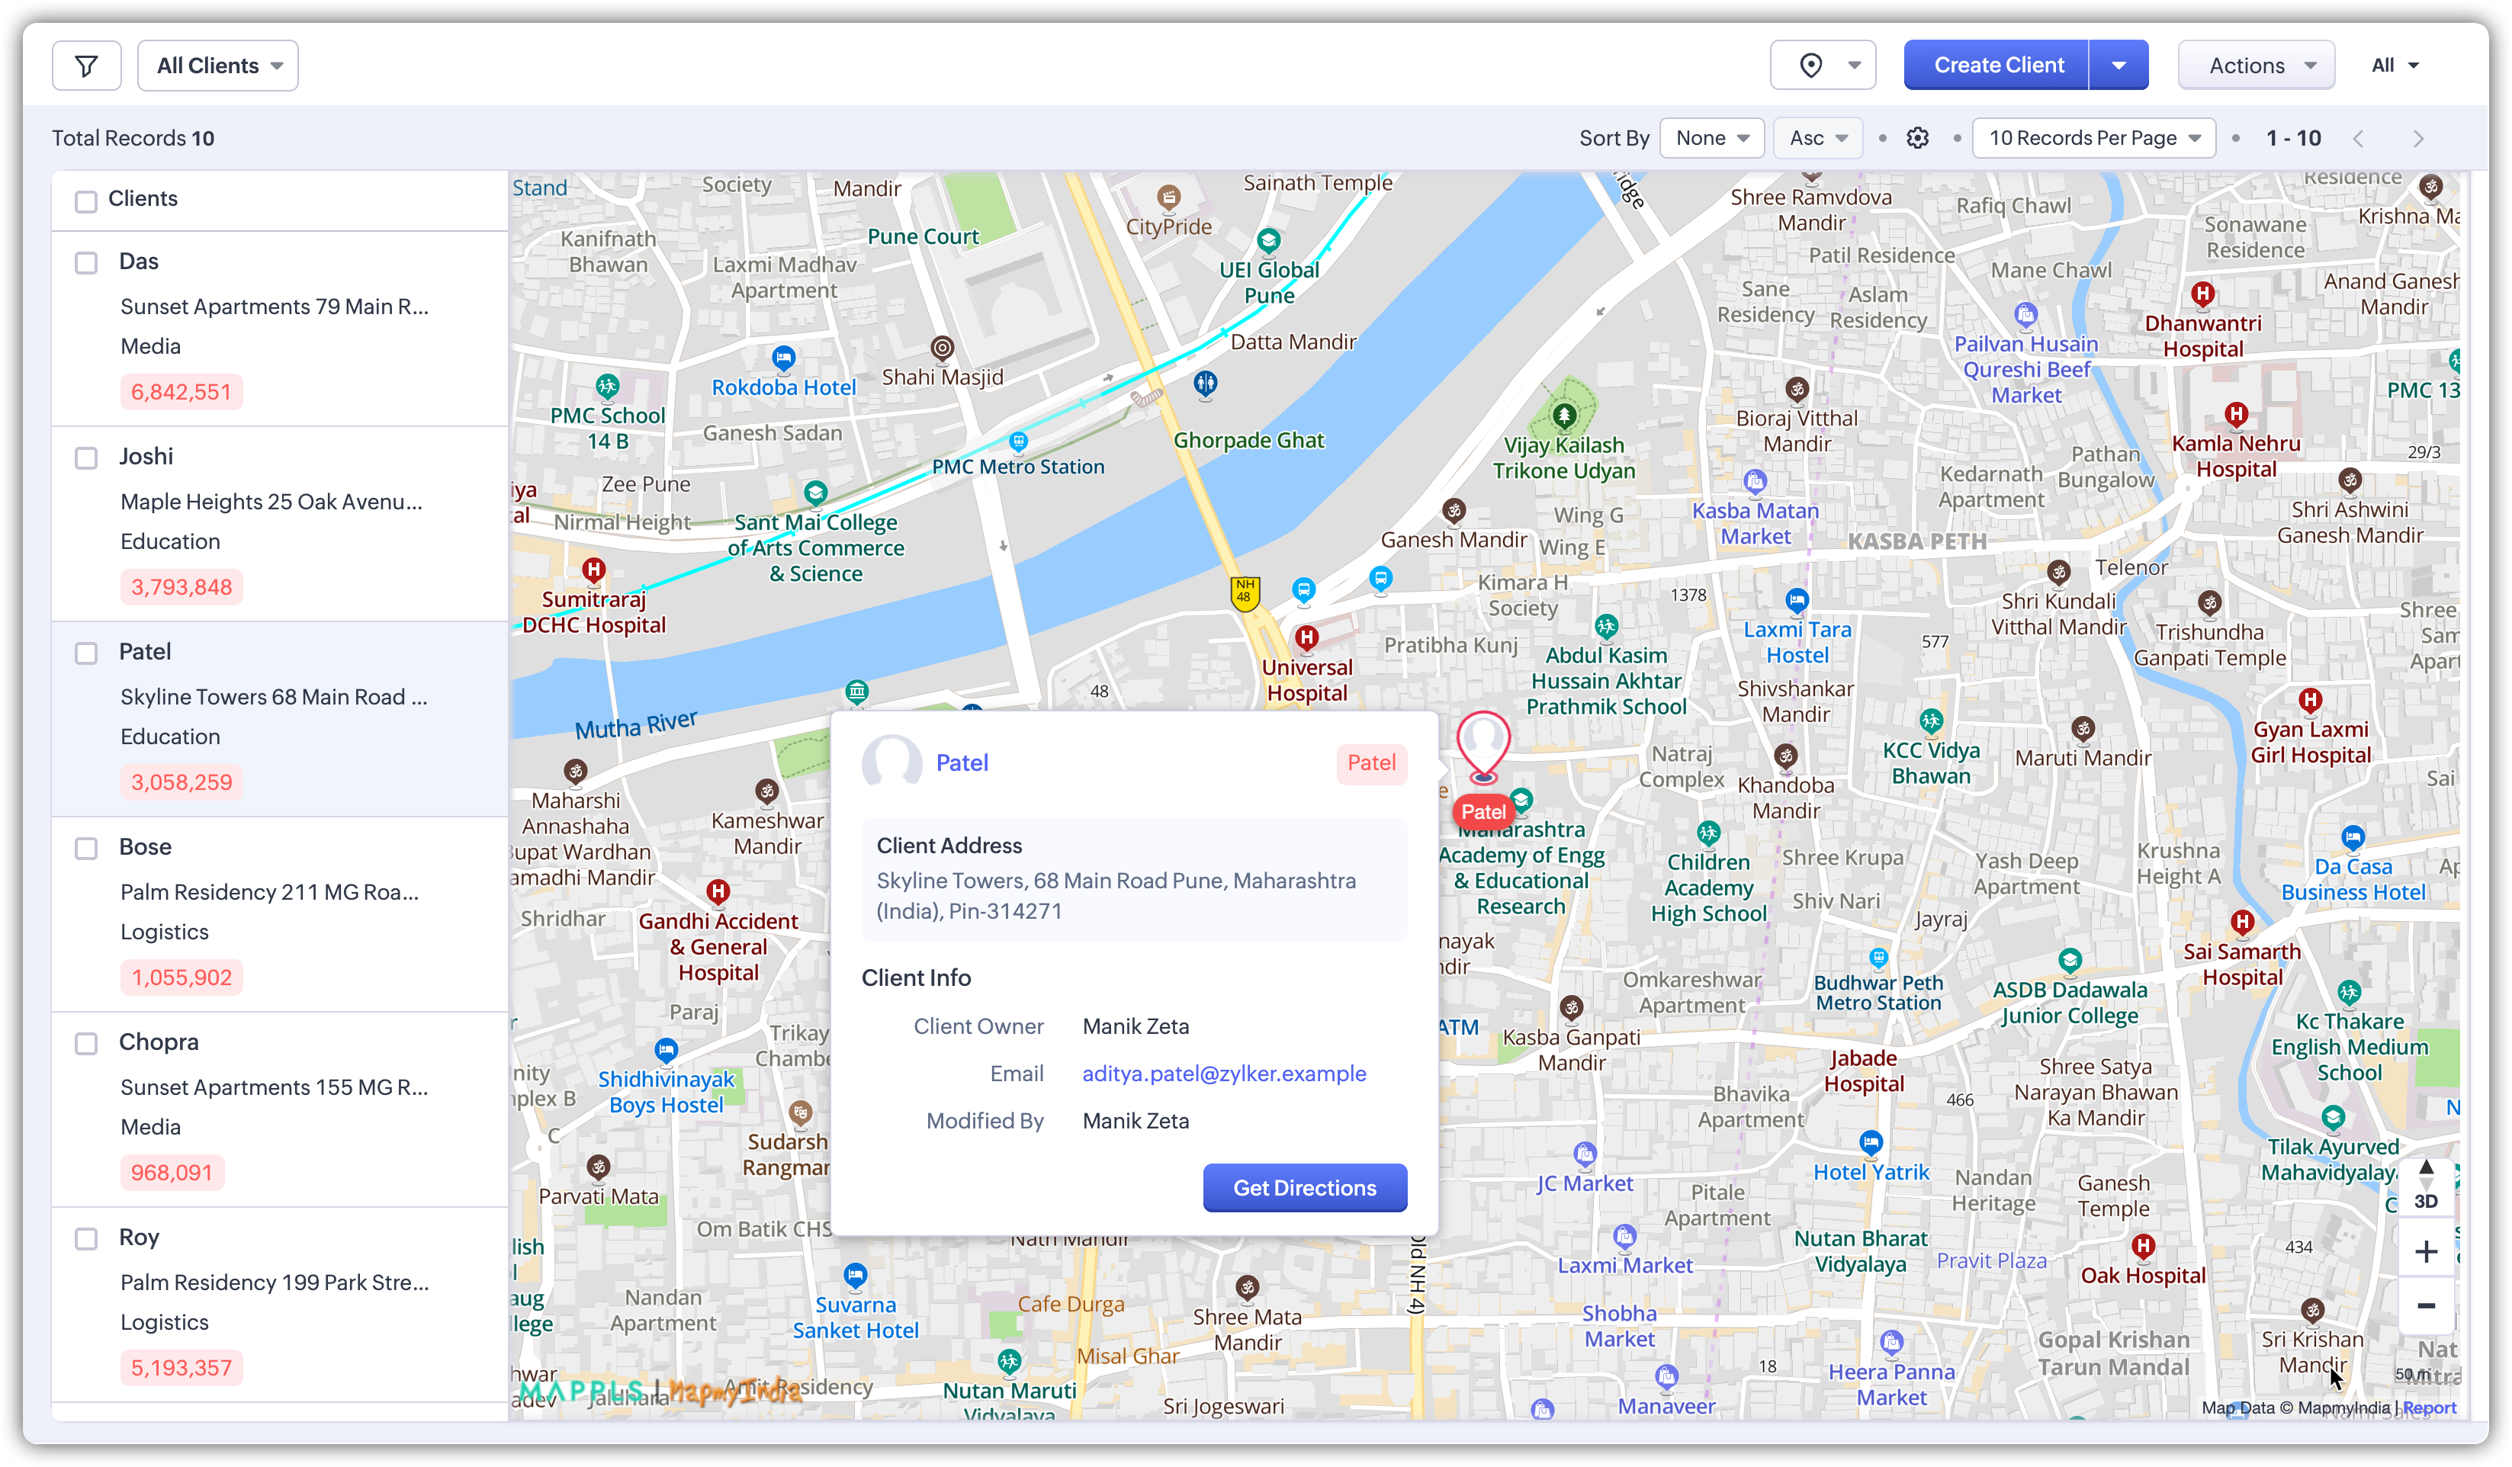
Task: Open aditya.patel@zylker.example email link
Action: point(1224,1074)
